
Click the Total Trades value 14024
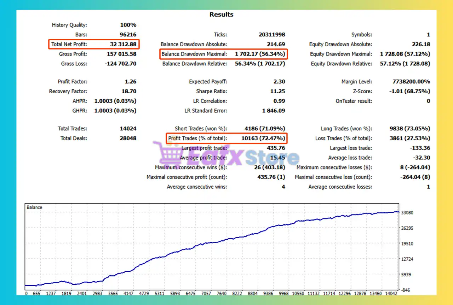pos(128,129)
